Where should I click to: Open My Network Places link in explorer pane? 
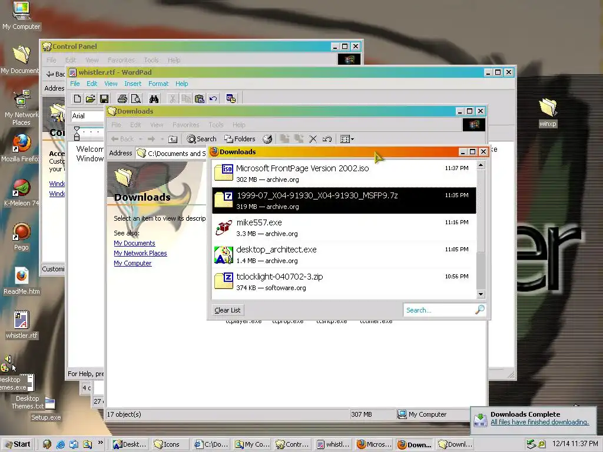pos(140,253)
